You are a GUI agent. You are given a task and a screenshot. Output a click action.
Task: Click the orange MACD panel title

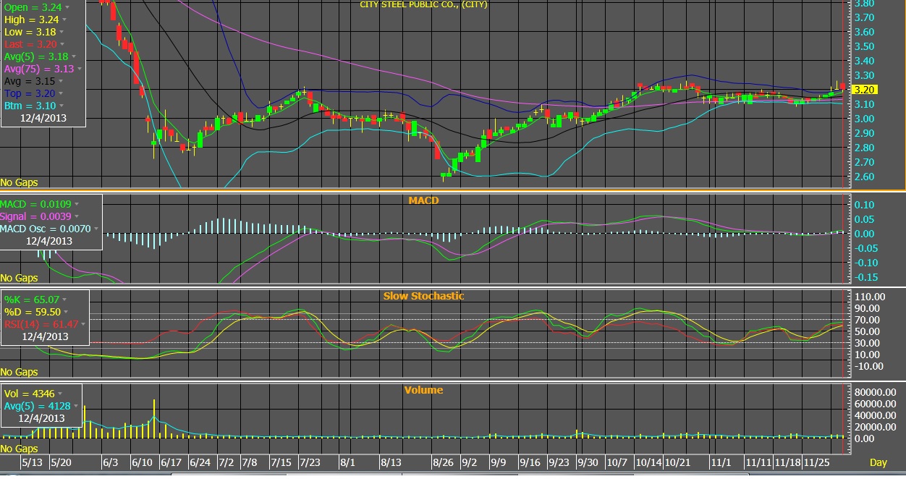[x=423, y=200]
